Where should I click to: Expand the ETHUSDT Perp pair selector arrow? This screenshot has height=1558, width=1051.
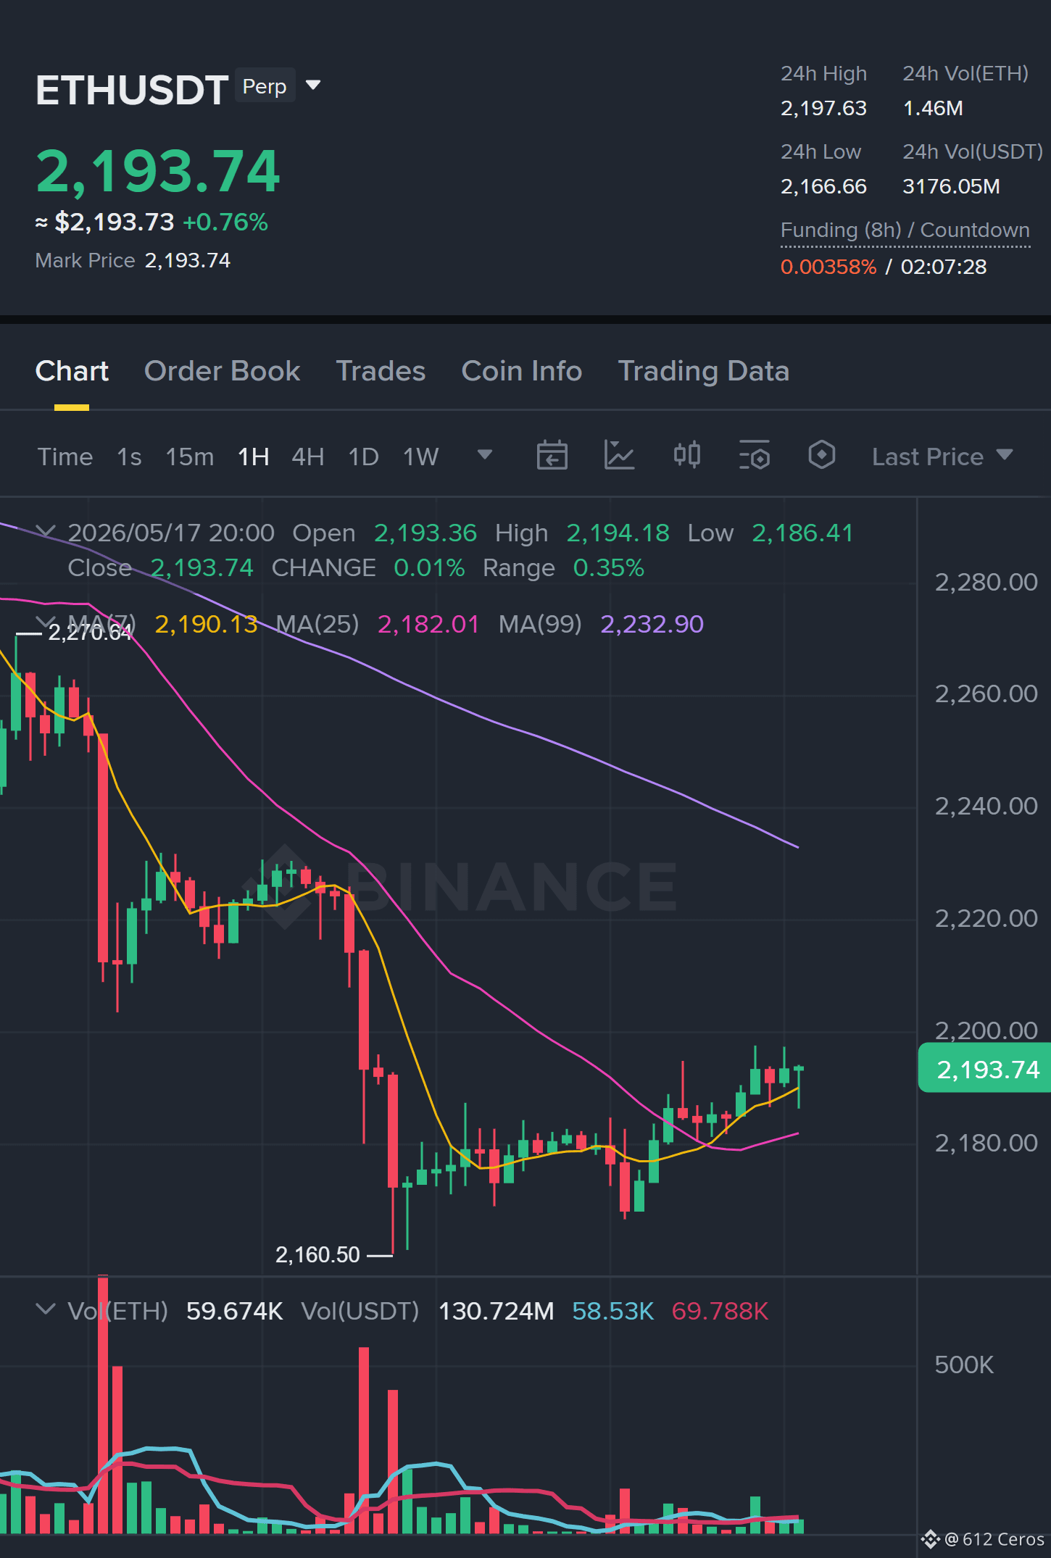(x=313, y=86)
